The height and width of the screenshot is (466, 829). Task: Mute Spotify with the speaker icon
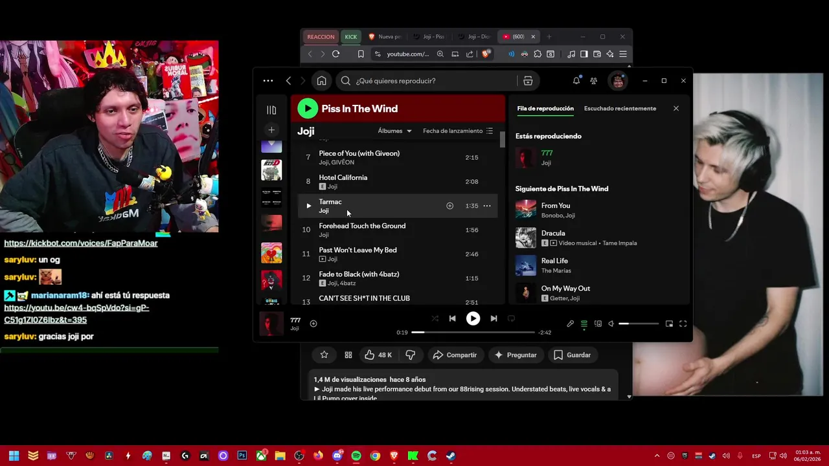coord(611,324)
